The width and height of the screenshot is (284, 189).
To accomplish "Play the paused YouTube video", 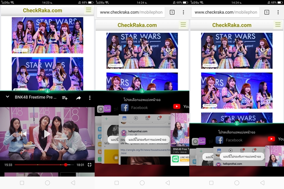I will tap(47, 134).
